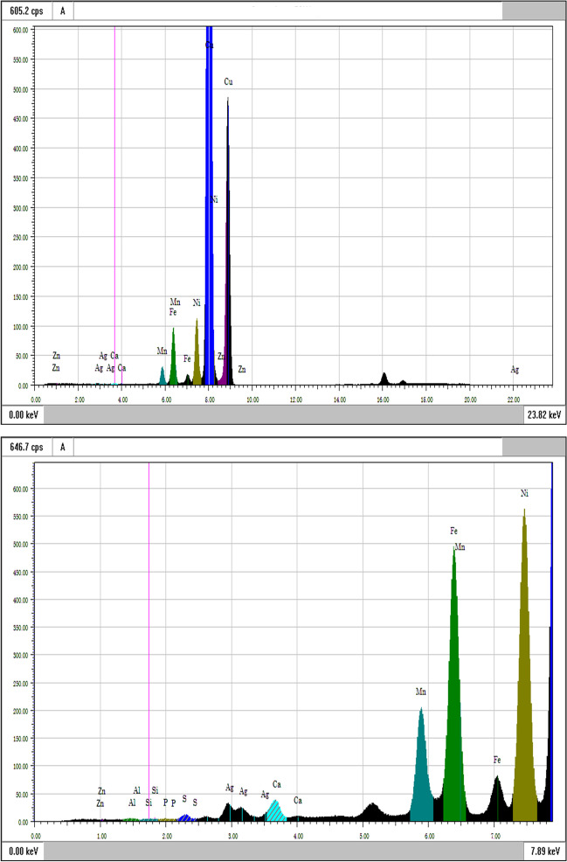This screenshot has height=862, width=567.
Task: Click the '7.00' x-axis tick label
Action: 495,836
